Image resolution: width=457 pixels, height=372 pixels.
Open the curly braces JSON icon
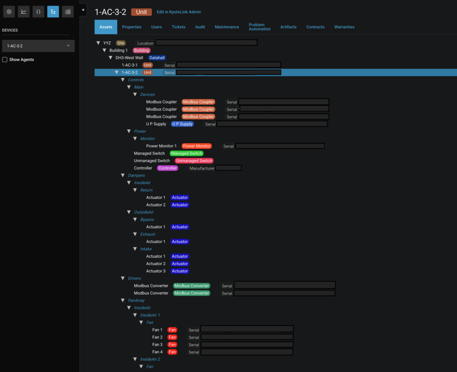38,12
